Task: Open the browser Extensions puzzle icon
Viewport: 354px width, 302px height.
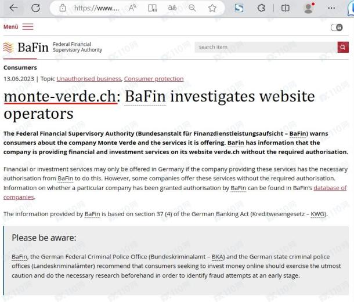Action: pos(261,8)
